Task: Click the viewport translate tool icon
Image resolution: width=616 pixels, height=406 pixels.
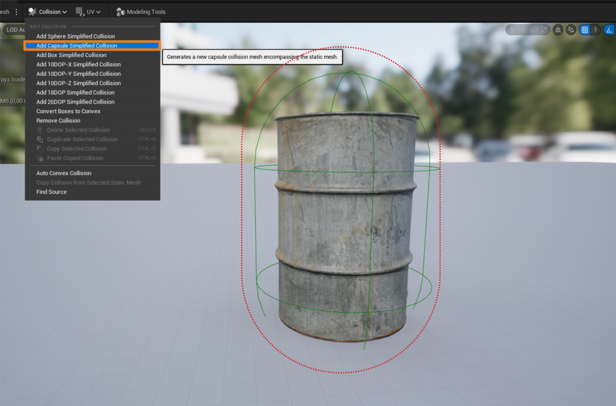Action: [523, 30]
